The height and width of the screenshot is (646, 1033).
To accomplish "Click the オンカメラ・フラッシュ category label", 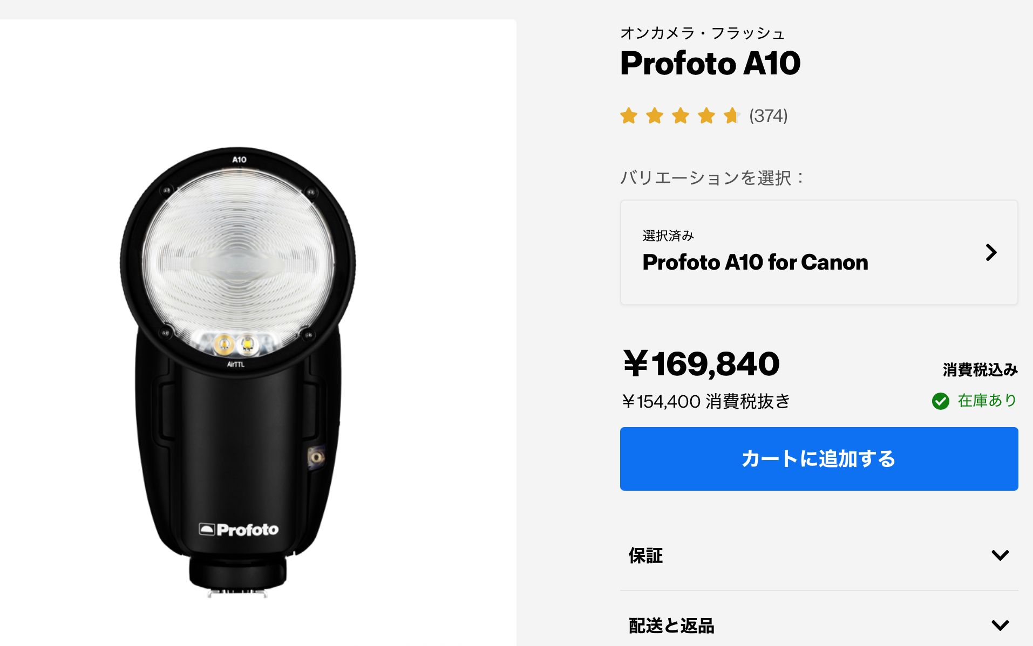I will (702, 33).
